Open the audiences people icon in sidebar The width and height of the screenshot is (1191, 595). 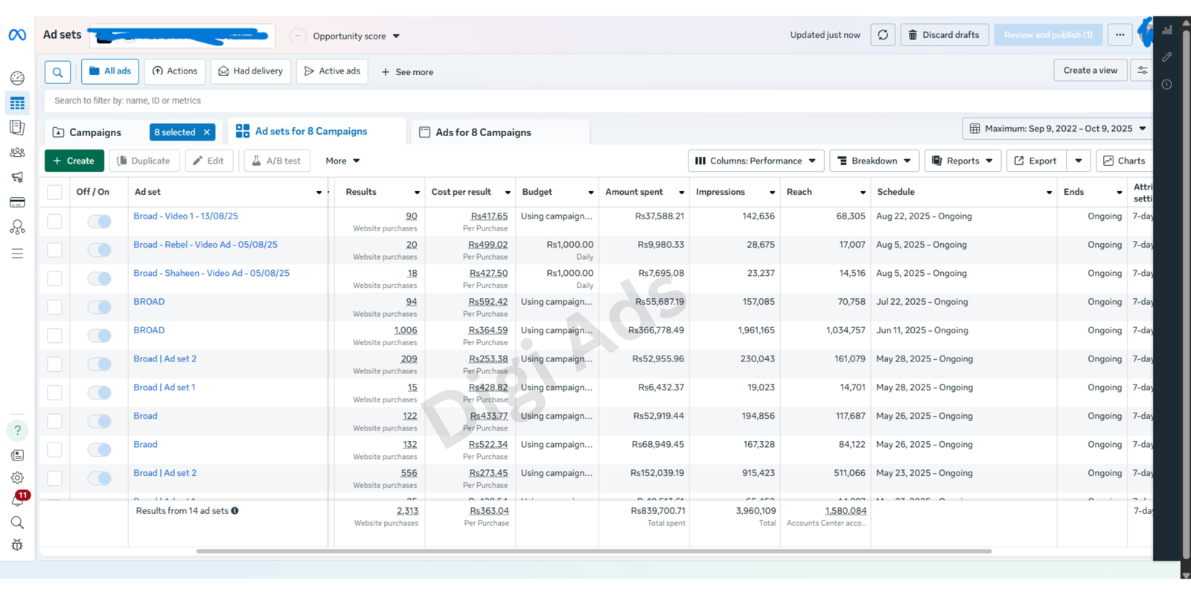coord(17,152)
